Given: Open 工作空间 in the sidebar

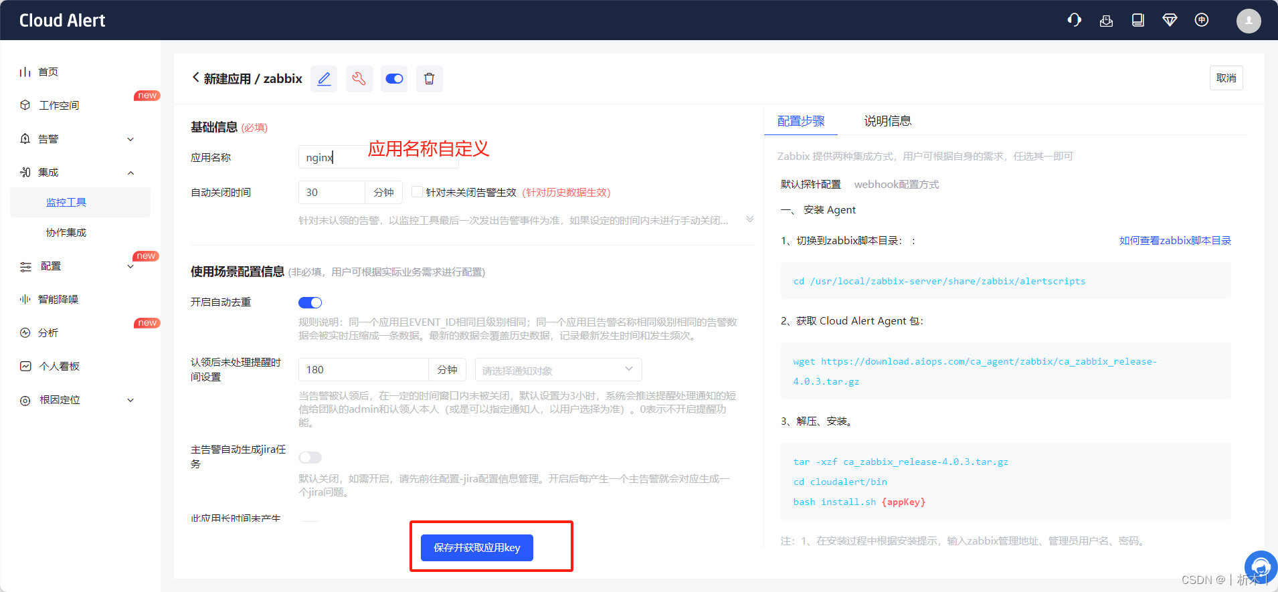Looking at the screenshot, I should (59, 105).
